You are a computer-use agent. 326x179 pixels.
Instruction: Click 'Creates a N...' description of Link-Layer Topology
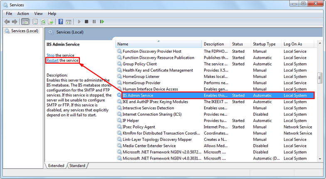pos(215,139)
